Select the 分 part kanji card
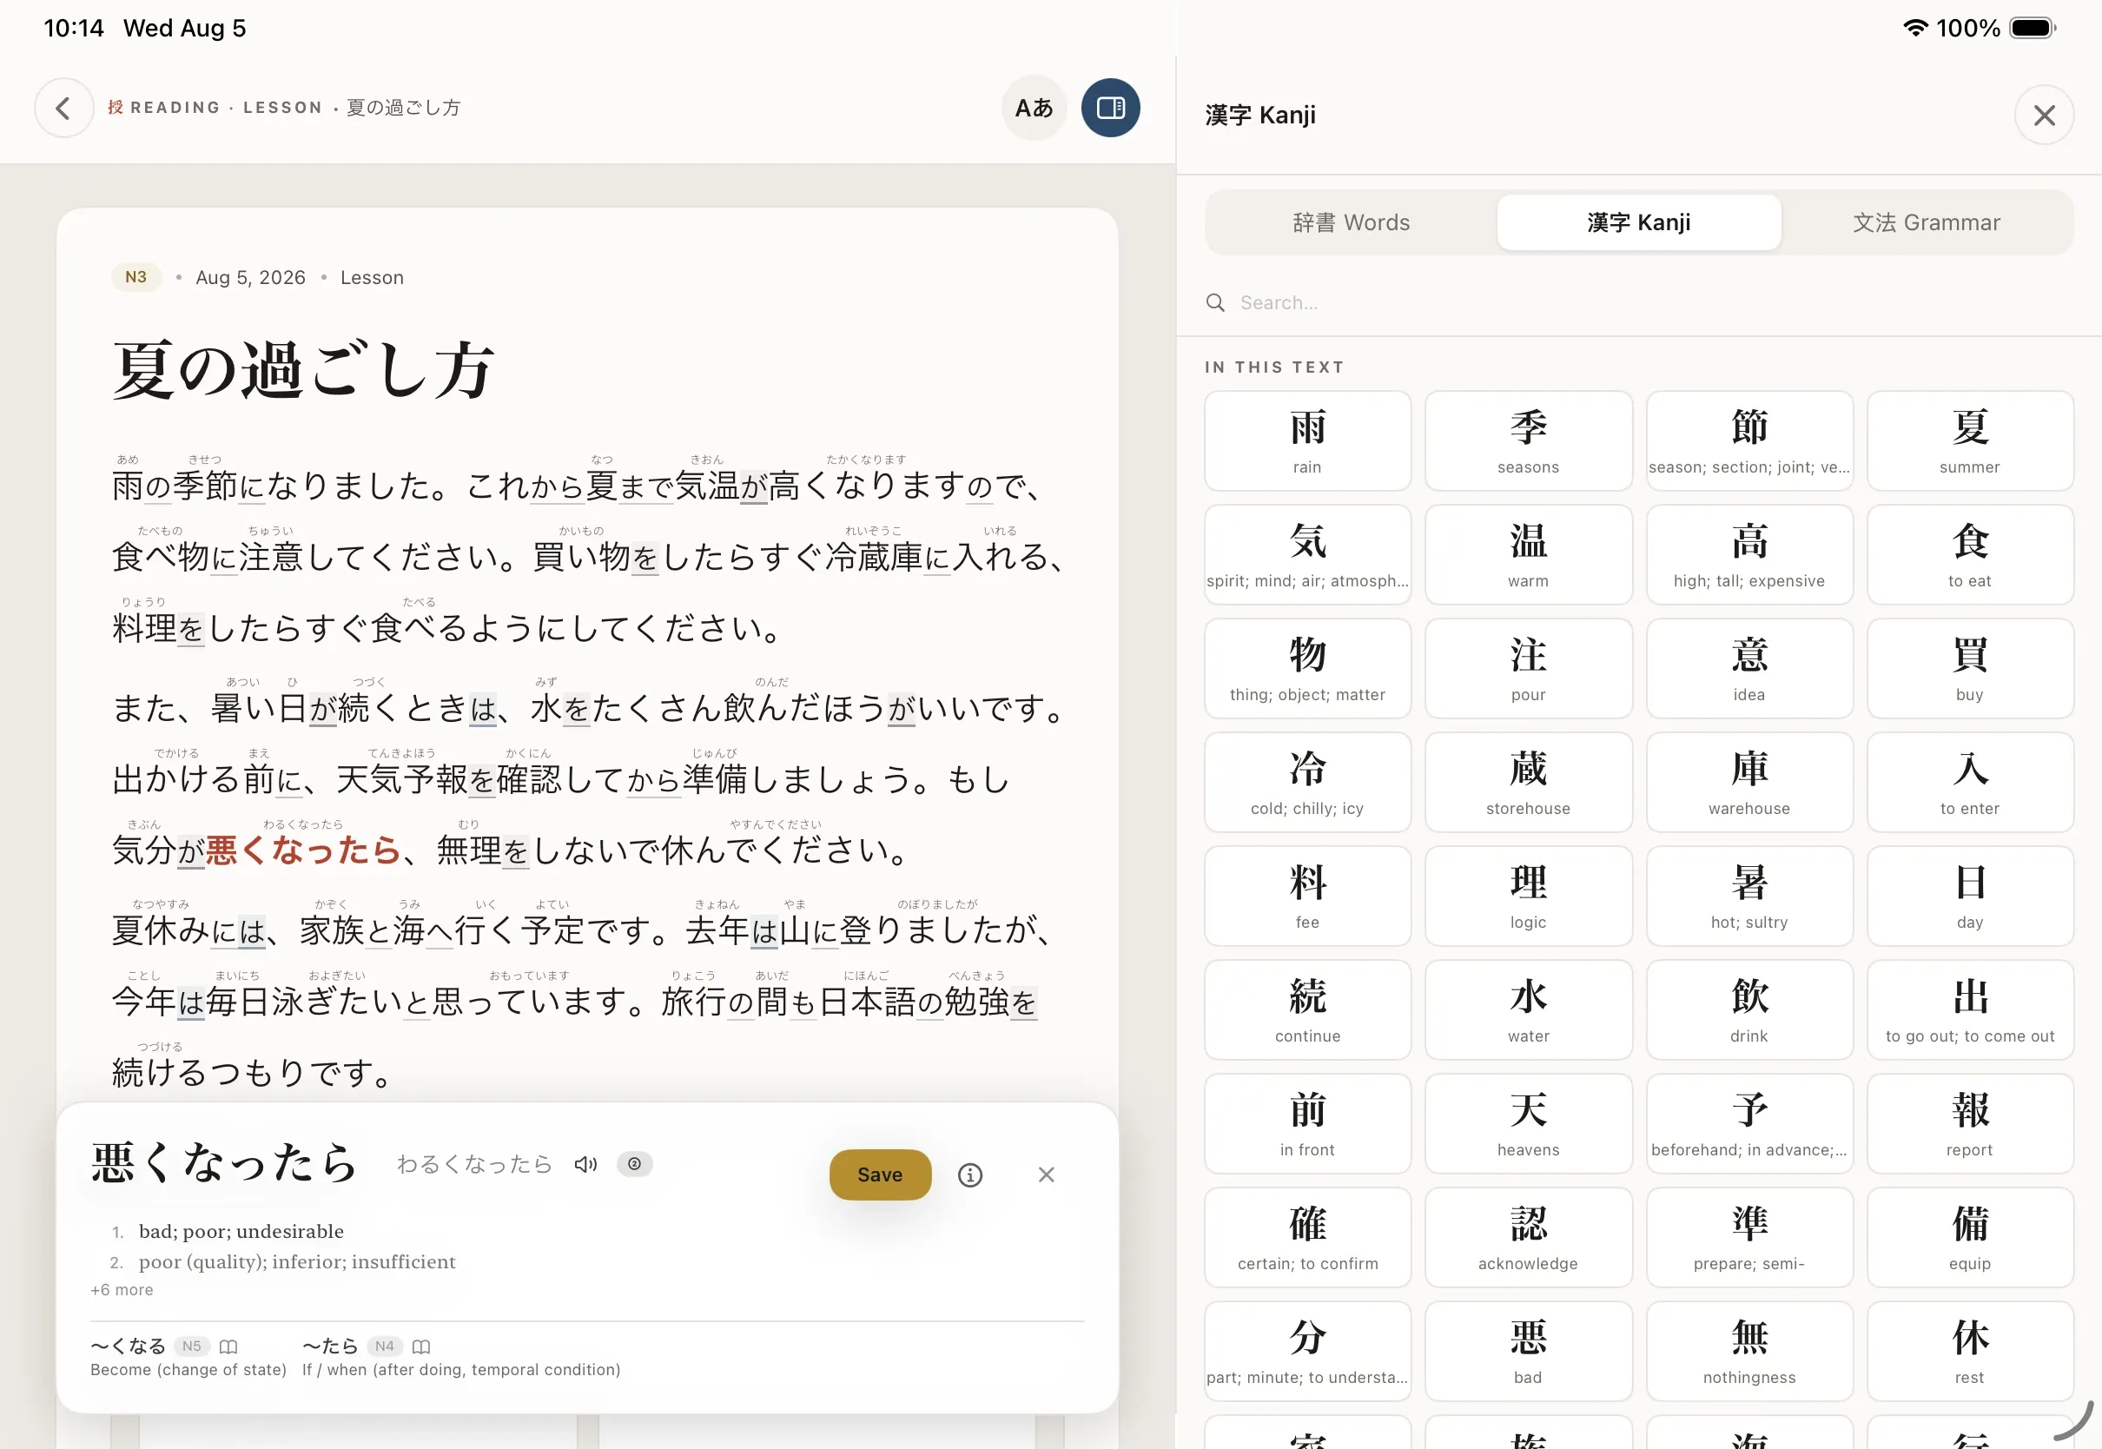Image resolution: width=2102 pixels, height=1449 pixels. click(1308, 1351)
